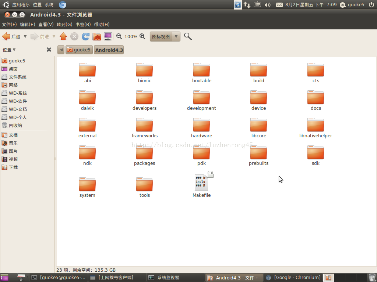Viewport: 377px width, 282px height.
Task: Select the external folder
Action: point(87,128)
